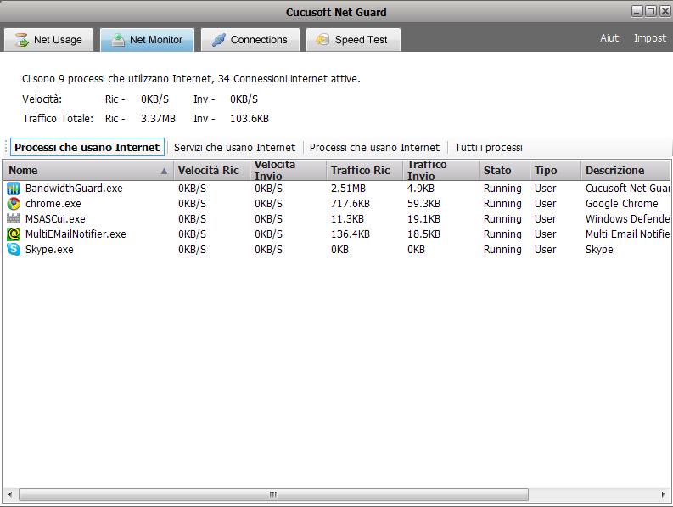Click the 59.3KB sent traffic value
The width and height of the screenshot is (673, 507).
(423, 204)
